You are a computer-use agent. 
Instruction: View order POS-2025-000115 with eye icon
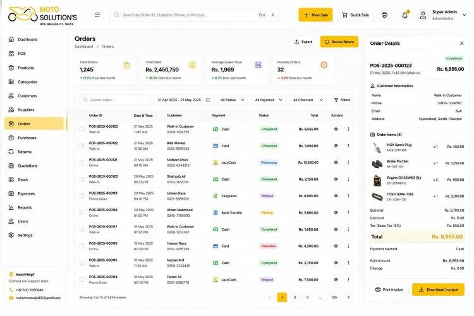336,263
